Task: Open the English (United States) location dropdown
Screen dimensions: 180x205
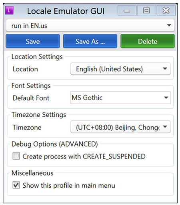Action: tap(120, 69)
